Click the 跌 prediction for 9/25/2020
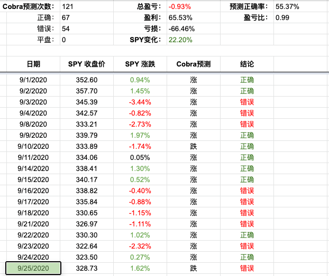 tap(194, 268)
